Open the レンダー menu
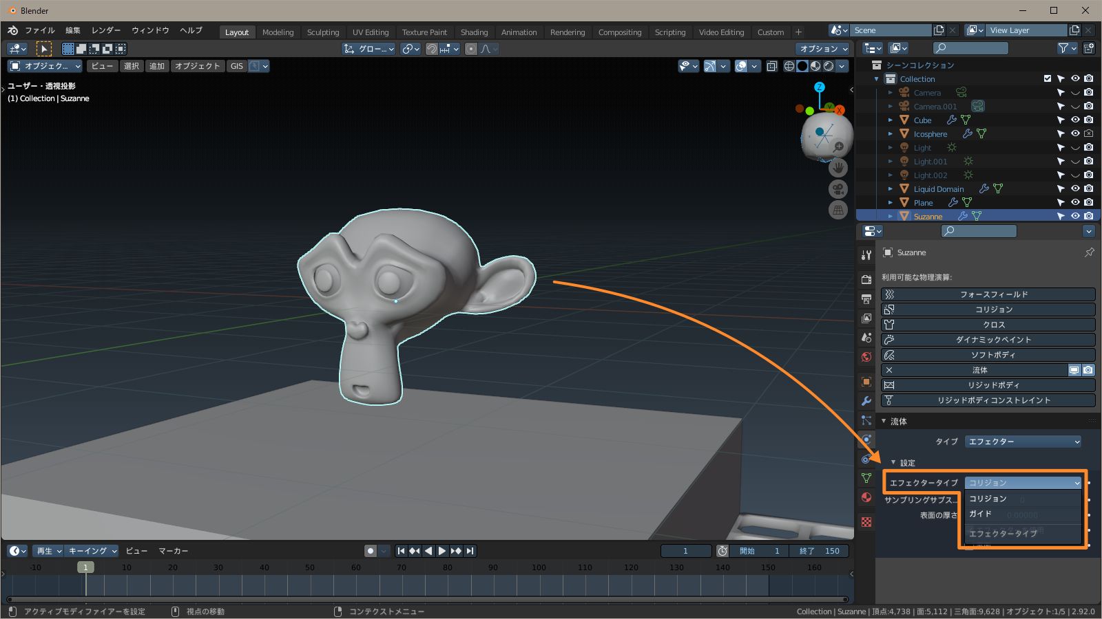 (x=106, y=30)
